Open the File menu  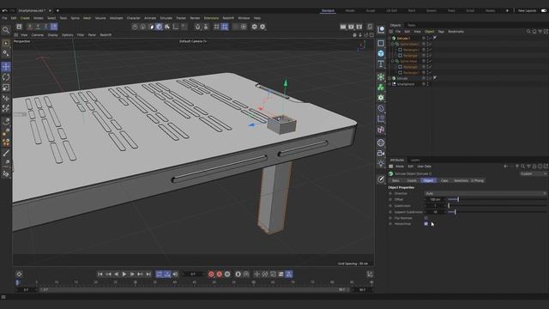(4, 18)
